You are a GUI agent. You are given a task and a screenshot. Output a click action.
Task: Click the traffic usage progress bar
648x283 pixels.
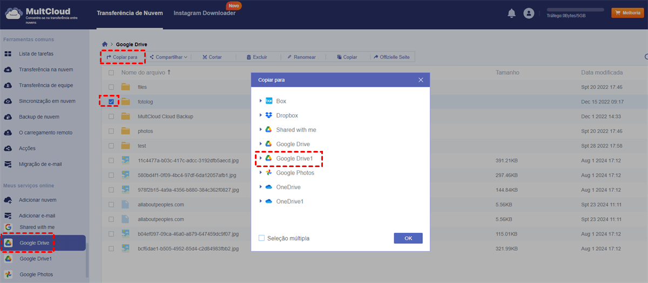click(x=575, y=10)
